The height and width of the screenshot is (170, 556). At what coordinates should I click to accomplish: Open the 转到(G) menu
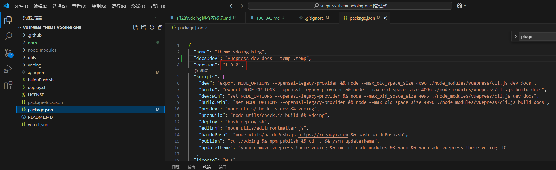(99, 6)
